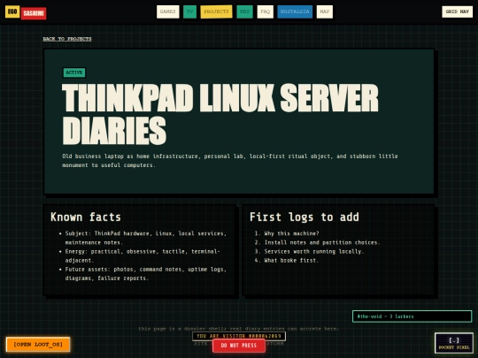Screen dimensions: 478x358
Task: Click the 'Why this machine?' list item
Action: pos(291,233)
